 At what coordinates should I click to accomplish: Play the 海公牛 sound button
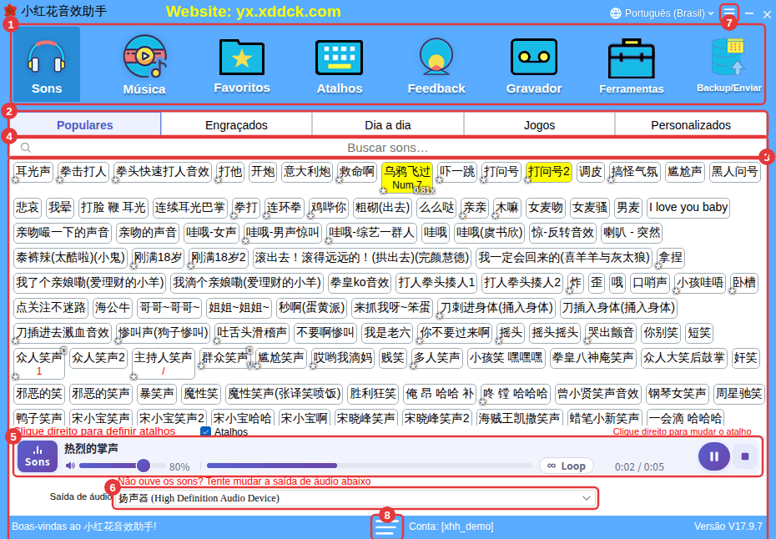pos(113,307)
